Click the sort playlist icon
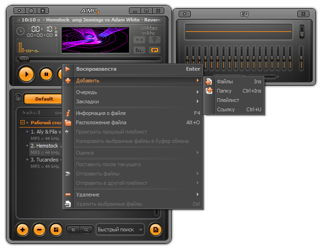 point(74,229)
